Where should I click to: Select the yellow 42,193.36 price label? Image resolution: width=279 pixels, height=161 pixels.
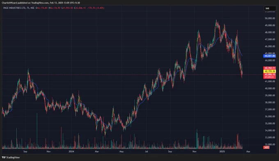(x=270, y=71)
